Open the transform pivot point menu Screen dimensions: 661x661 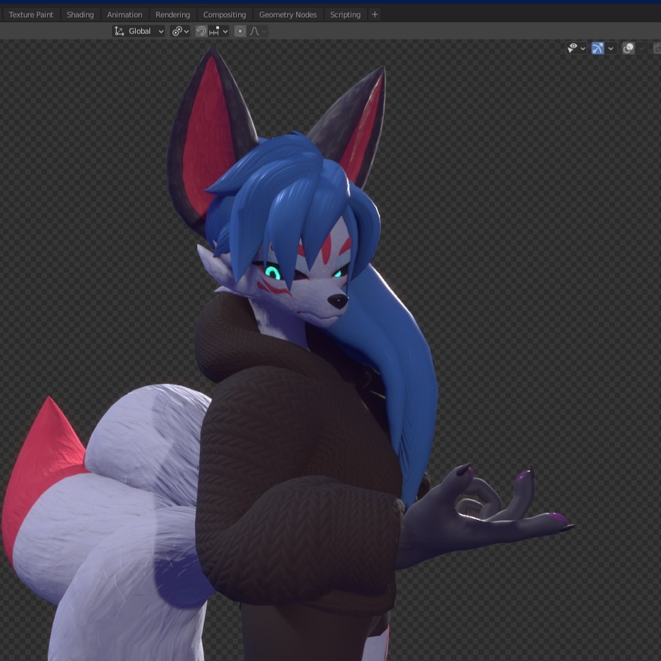click(180, 31)
